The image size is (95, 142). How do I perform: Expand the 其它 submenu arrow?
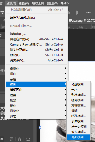tap(65, 116)
